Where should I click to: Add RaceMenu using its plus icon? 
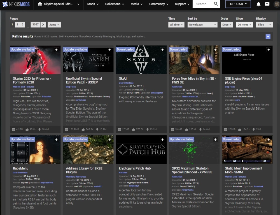(57, 140)
